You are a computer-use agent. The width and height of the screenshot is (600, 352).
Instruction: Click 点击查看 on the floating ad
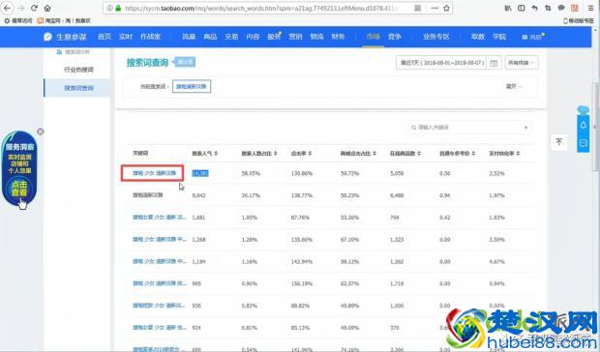(19, 189)
